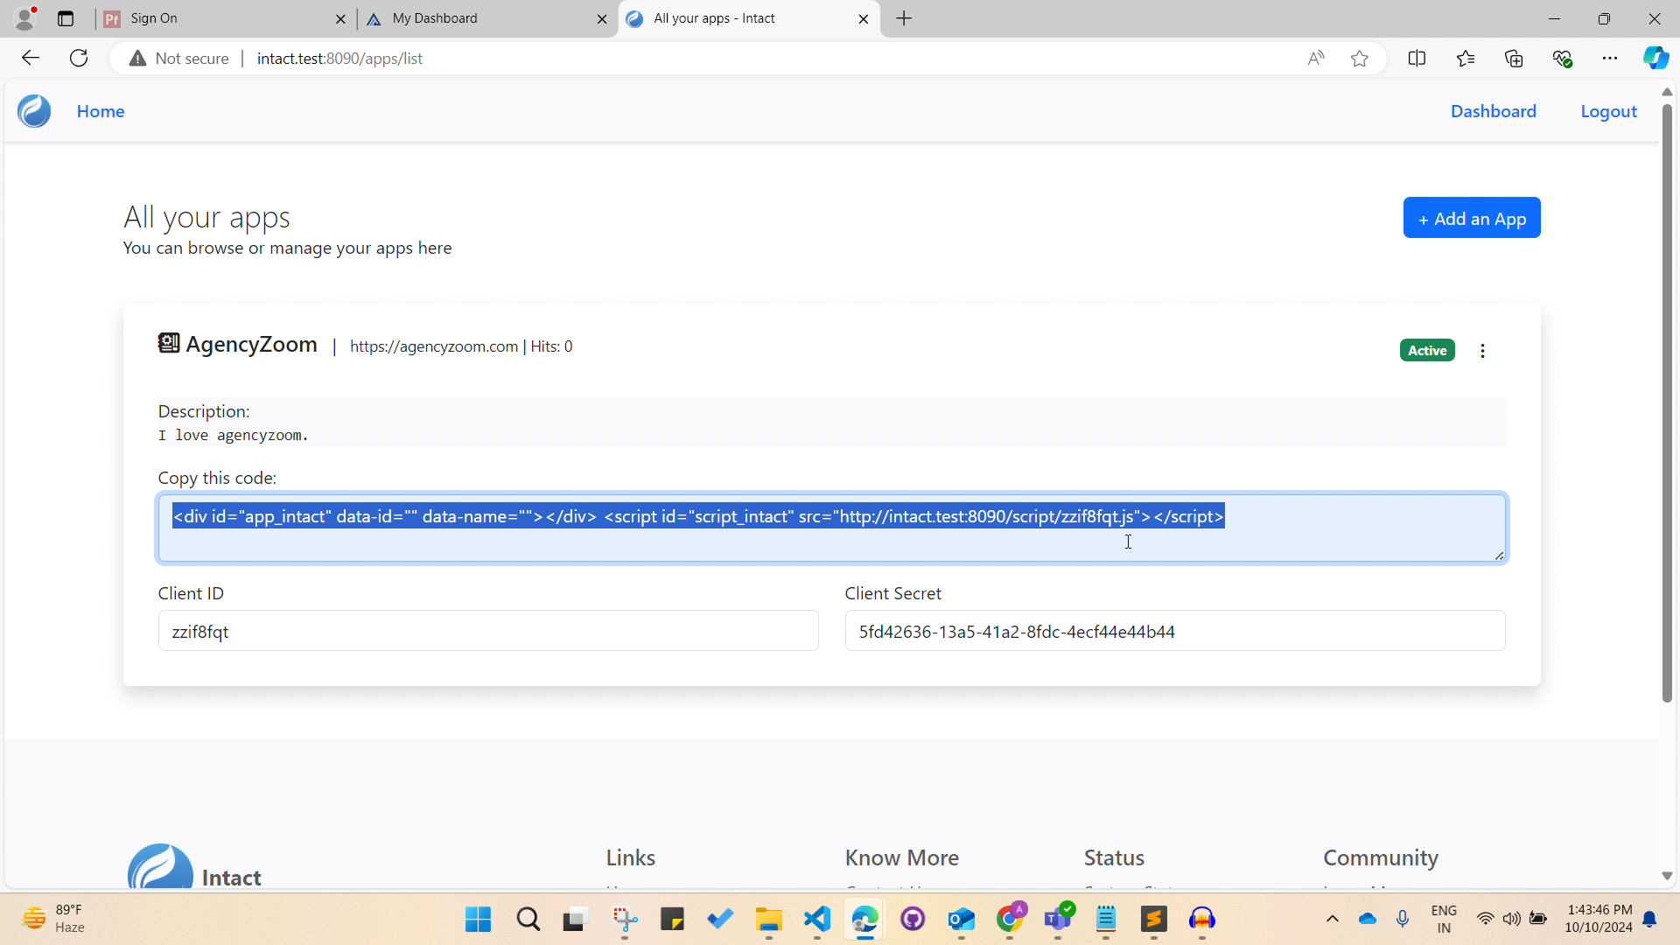Click the address bar URL intact.test:8090/apps/list
The image size is (1680, 945).
coord(340,59)
